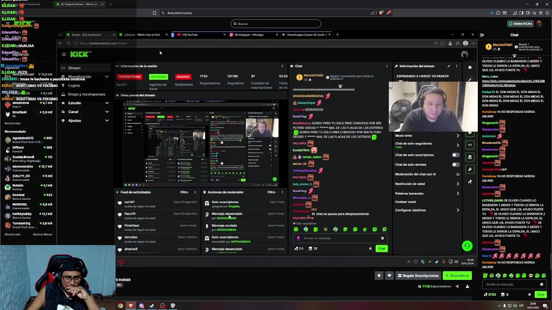Click the outer chat settings gear icon
552x310 pixels.
pos(529,294)
